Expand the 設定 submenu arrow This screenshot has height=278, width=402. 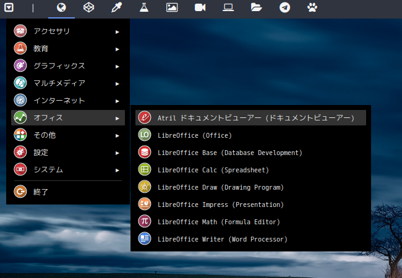pos(117,153)
